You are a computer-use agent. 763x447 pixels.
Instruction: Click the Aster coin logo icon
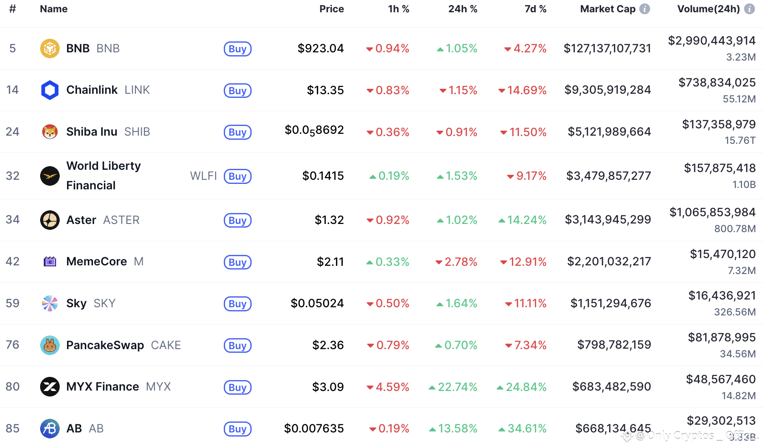(x=50, y=220)
